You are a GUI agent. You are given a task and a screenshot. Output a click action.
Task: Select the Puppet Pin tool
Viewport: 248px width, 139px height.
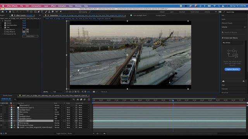click(60, 12)
